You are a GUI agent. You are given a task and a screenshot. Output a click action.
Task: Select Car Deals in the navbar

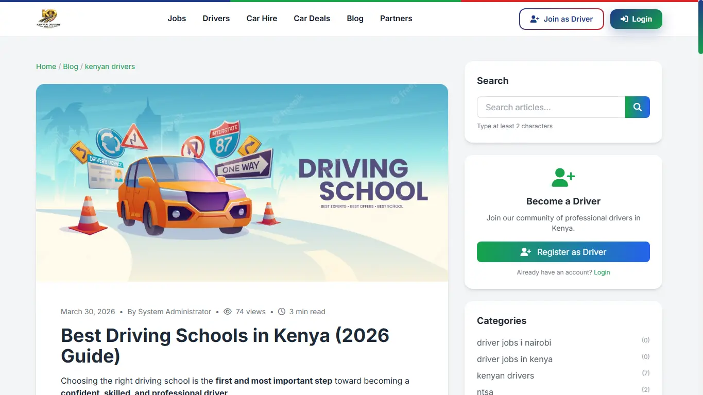(x=312, y=19)
